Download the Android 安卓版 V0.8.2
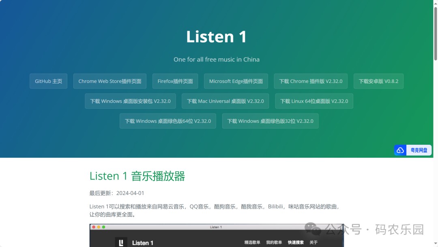Image resolution: width=438 pixels, height=247 pixels. [378, 81]
